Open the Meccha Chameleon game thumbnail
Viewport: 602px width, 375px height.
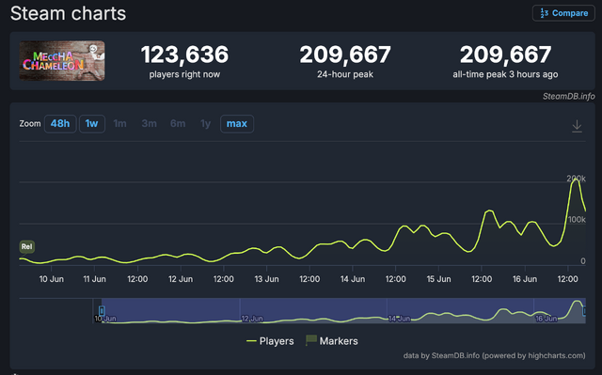click(x=62, y=60)
